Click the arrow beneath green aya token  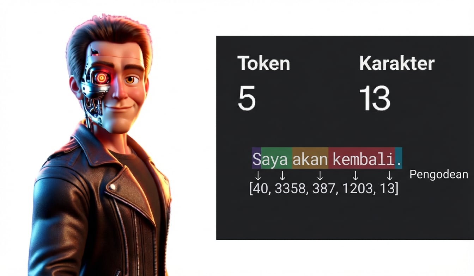click(x=282, y=175)
